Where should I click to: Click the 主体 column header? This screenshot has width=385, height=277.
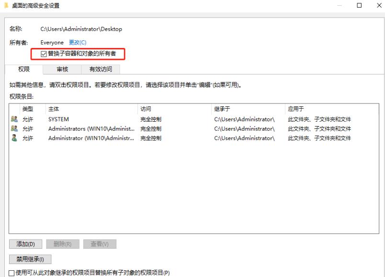(x=53, y=109)
